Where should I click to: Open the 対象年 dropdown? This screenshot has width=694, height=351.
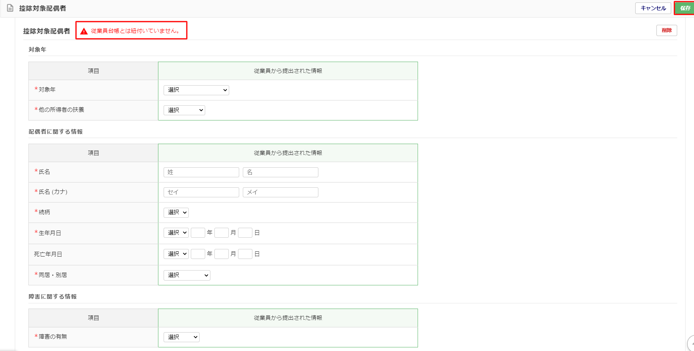pyautogui.click(x=196, y=90)
